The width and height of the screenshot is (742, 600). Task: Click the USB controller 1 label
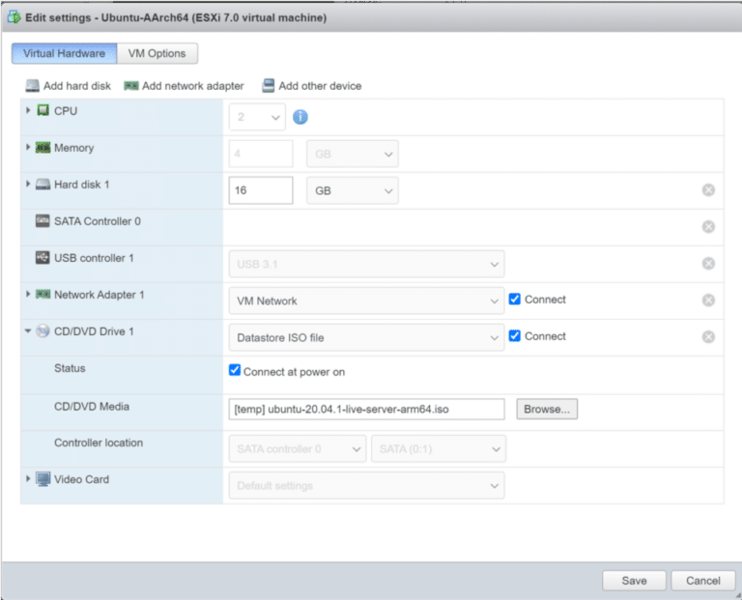[94, 258]
